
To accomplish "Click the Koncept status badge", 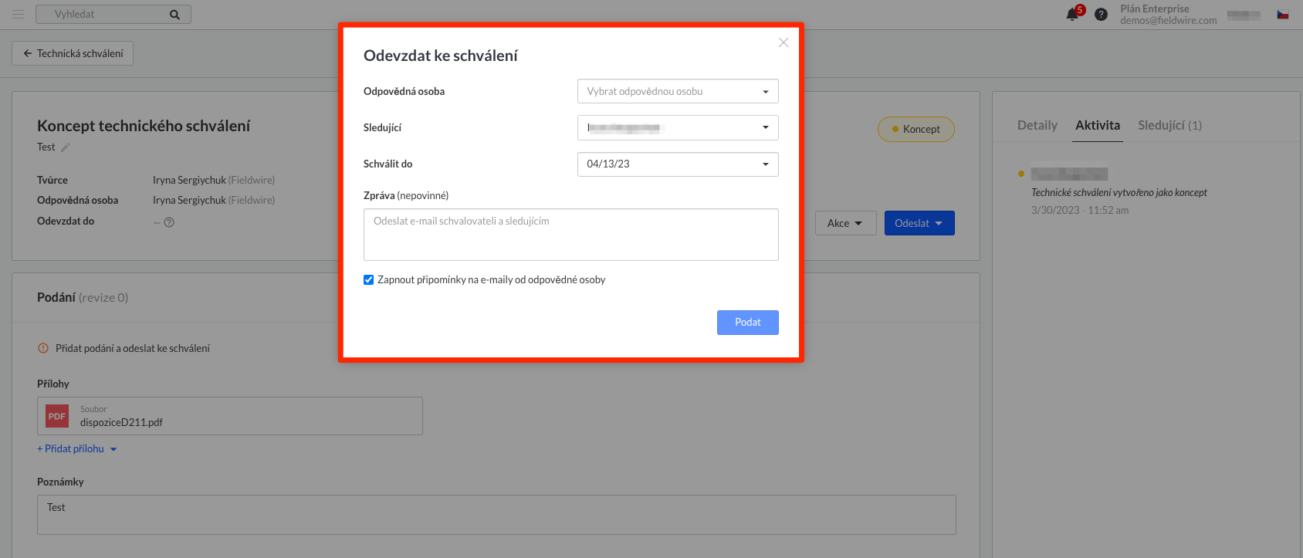I will tap(916, 129).
